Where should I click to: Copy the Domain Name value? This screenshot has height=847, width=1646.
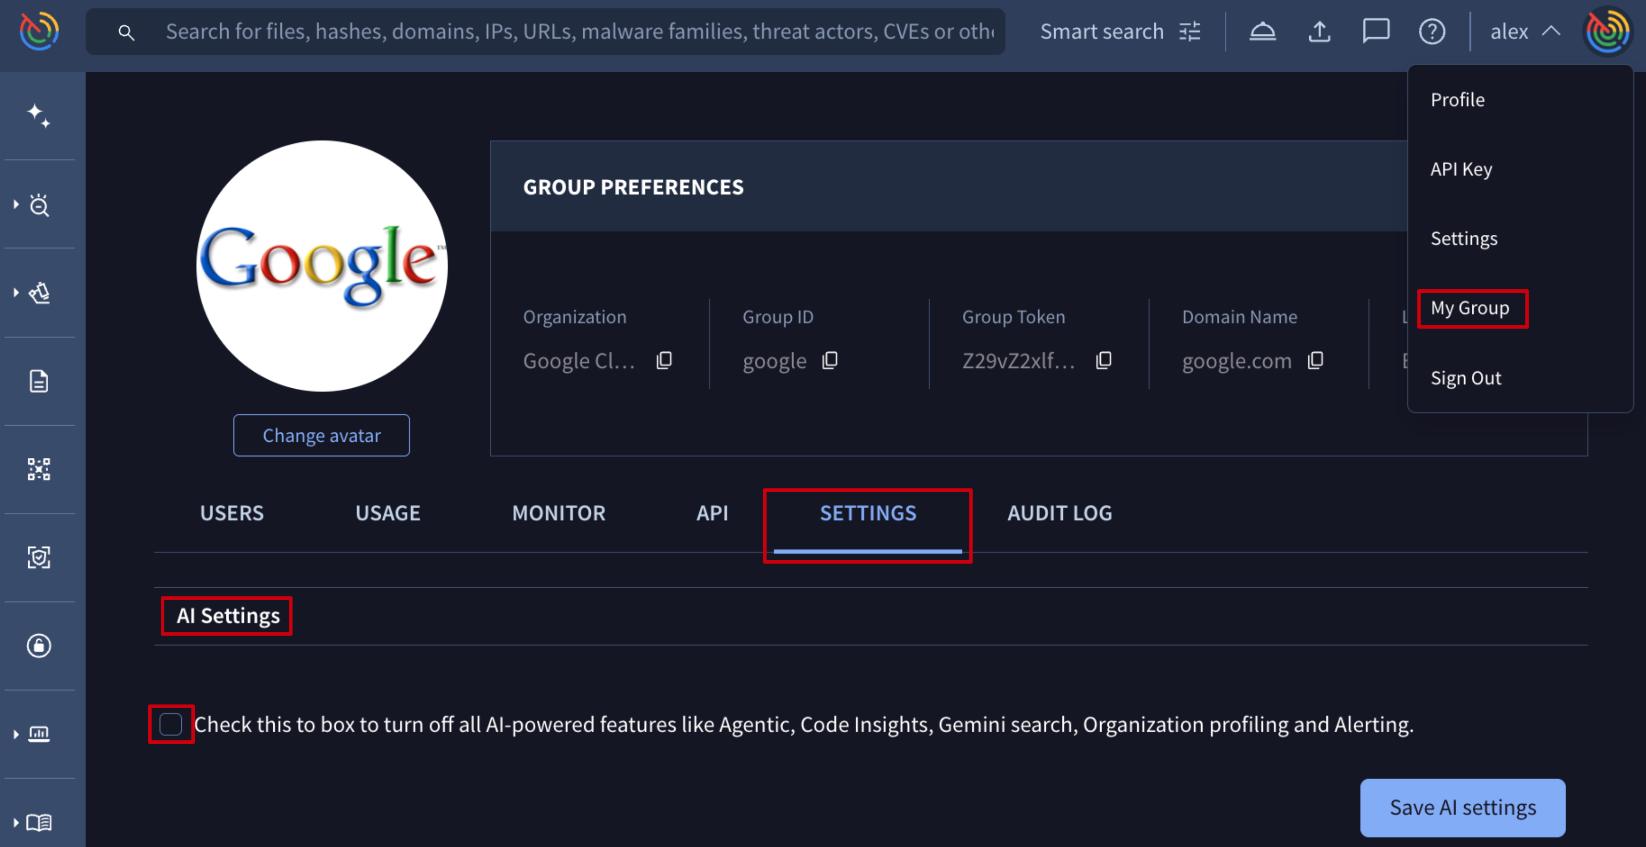1315,360
